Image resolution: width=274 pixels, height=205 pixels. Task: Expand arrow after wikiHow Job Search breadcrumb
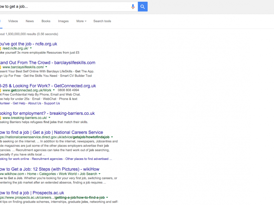100,174
